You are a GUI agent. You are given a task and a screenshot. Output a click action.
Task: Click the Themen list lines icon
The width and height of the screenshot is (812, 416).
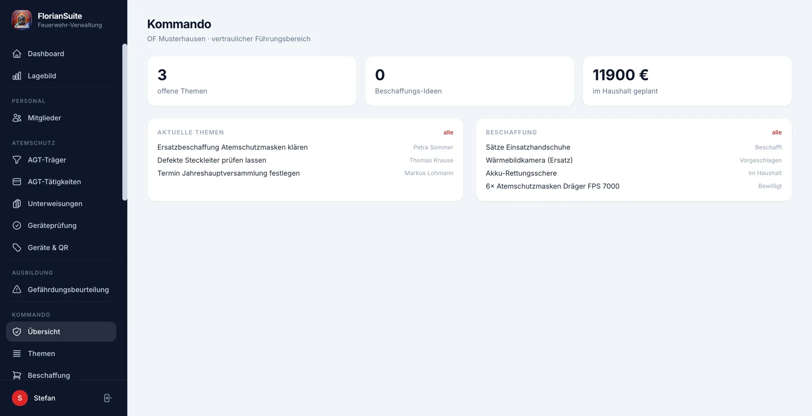click(17, 354)
